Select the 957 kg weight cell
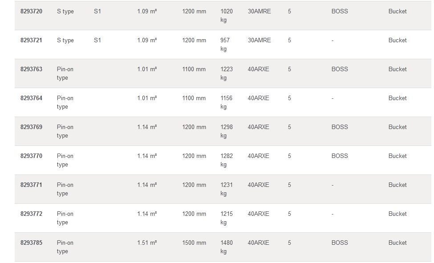This screenshot has width=434, height=263. 225,45
